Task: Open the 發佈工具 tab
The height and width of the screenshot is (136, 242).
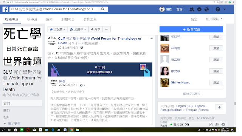Action: tap(90, 19)
